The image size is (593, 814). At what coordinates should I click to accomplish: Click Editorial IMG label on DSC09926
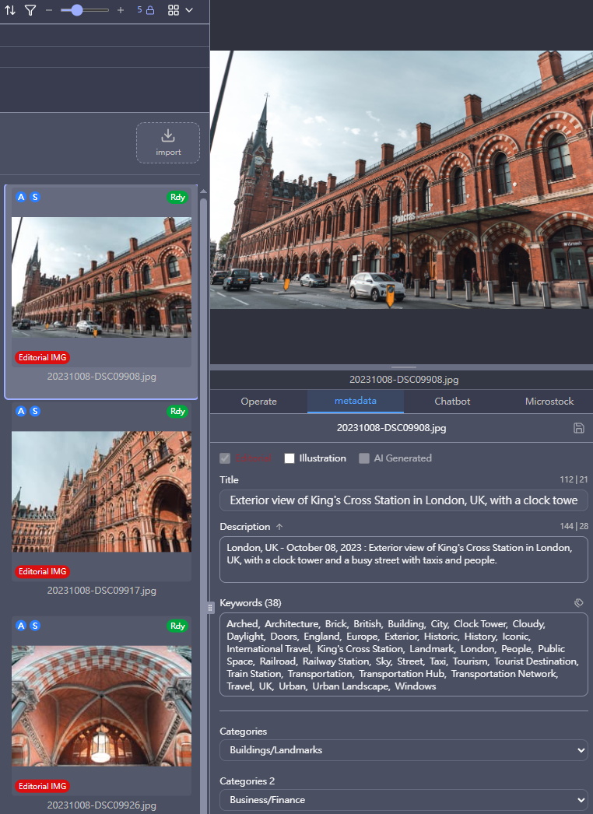click(x=43, y=786)
